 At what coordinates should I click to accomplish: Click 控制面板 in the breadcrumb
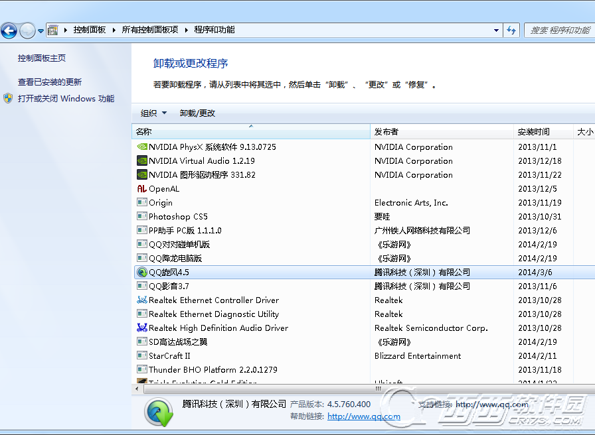90,30
